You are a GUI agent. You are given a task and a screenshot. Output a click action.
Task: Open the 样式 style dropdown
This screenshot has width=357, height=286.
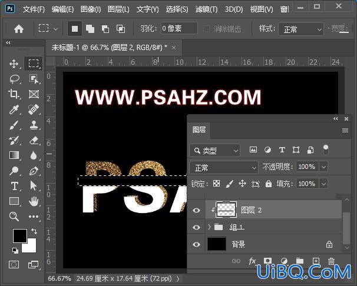[x=301, y=29]
